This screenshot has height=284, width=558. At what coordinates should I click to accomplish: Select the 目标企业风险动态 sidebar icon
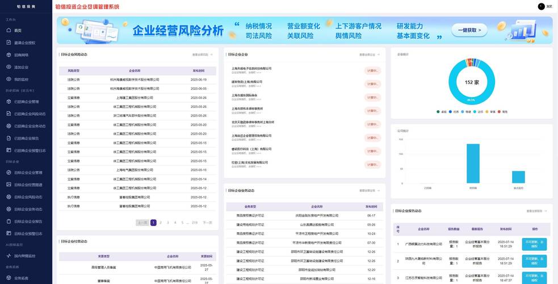click(9, 197)
